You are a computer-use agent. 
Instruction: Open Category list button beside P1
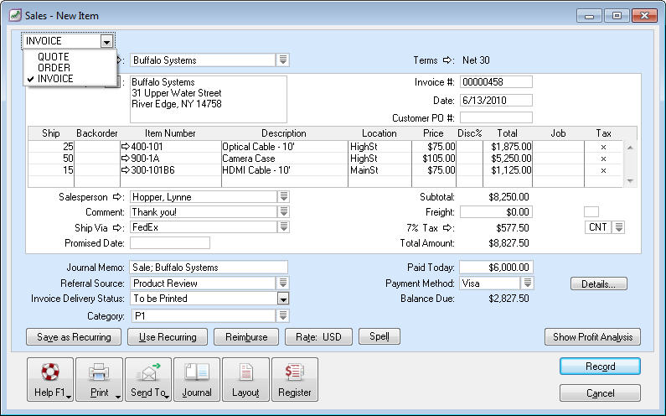point(283,315)
